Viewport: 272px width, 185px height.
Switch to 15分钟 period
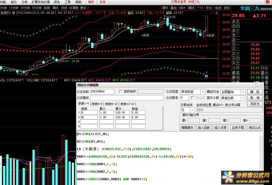coord(14,8)
